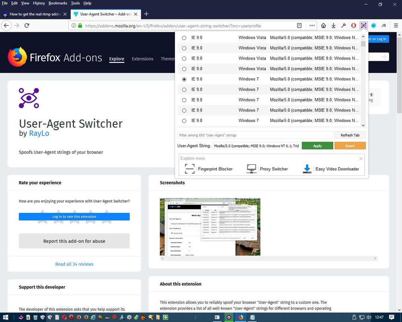
Task: Click the Fingerprint Blocker icon
Action: click(190, 169)
